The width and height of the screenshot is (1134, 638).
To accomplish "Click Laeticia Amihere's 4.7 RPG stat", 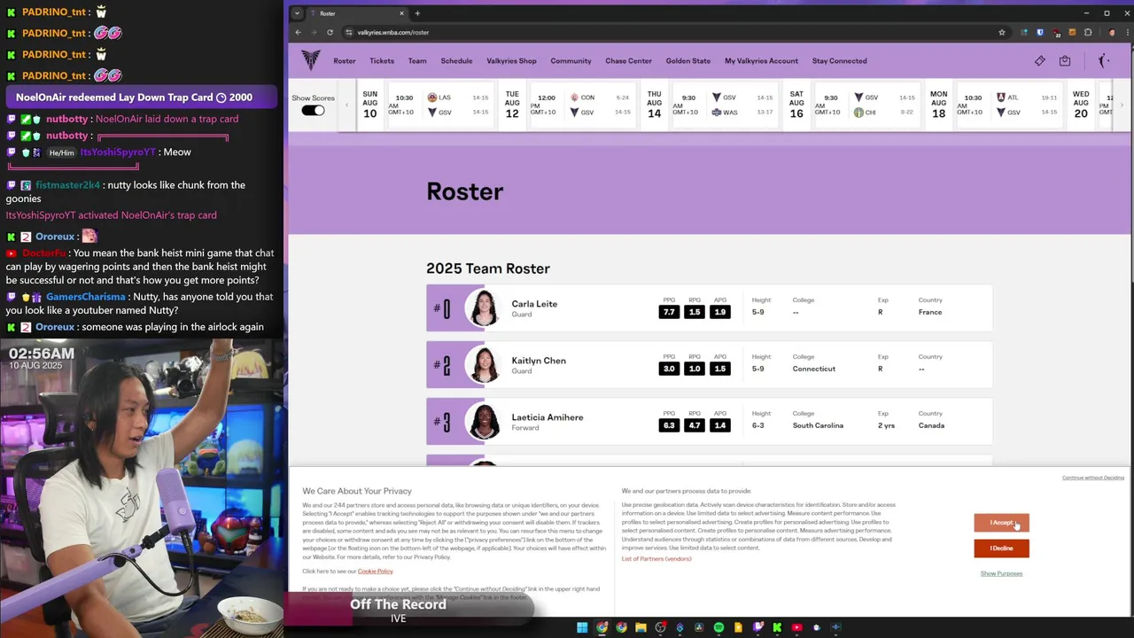I will (x=695, y=425).
